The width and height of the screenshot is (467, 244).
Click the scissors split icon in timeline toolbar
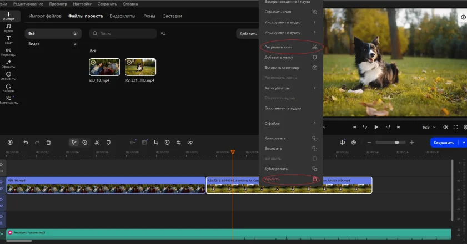tap(97, 143)
